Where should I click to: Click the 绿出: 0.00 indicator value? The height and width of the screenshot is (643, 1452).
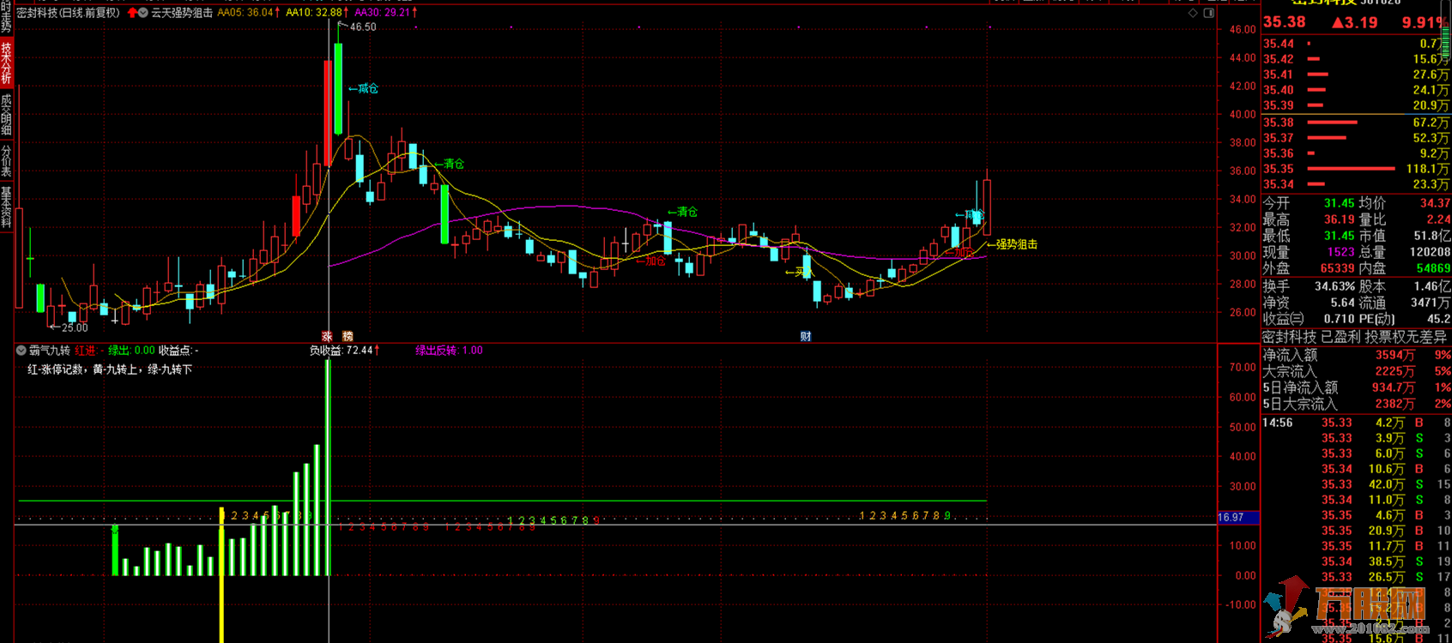pos(131,351)
